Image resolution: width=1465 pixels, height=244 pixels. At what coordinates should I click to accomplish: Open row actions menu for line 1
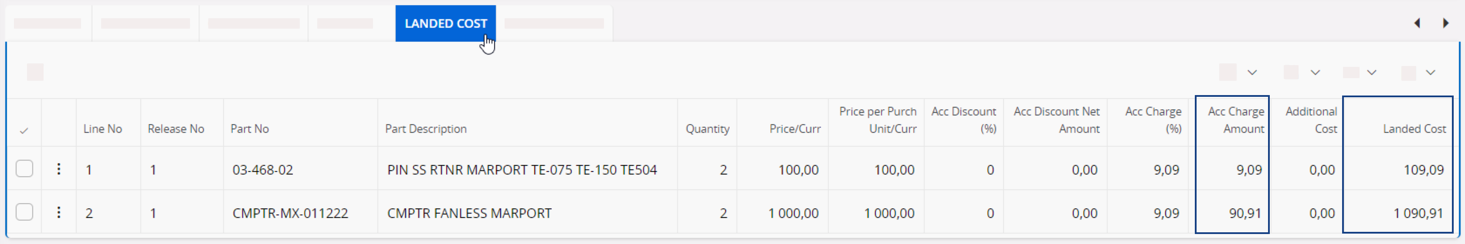click(58, 169)
